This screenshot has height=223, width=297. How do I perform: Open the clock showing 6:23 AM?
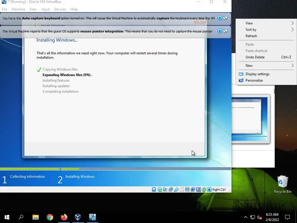tap(272, 217)
